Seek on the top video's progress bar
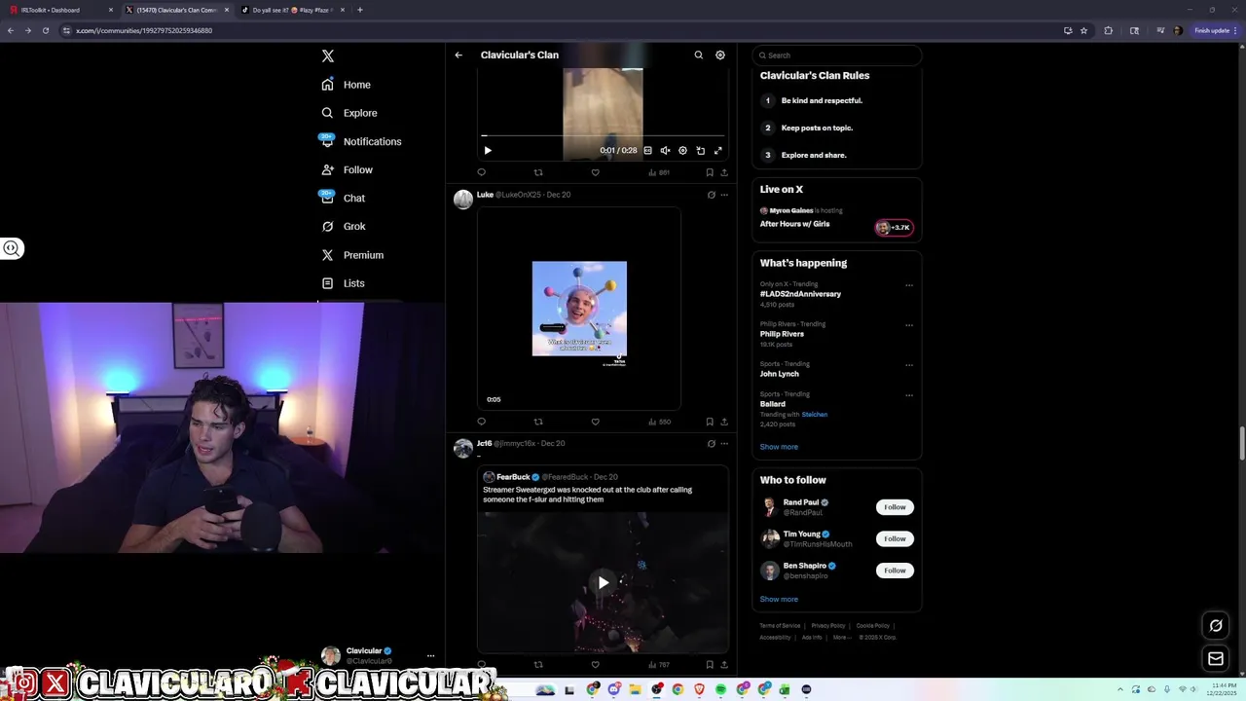Viewport: 1246px width, 701px height. click(603, 136)
